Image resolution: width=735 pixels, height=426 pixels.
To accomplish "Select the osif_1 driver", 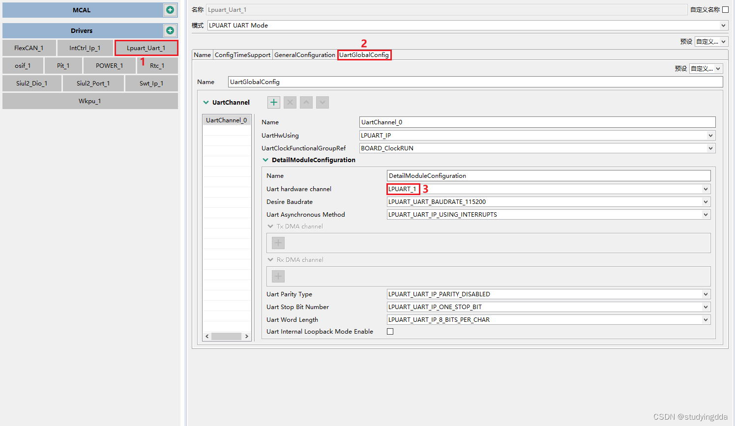I will [23, 66].
